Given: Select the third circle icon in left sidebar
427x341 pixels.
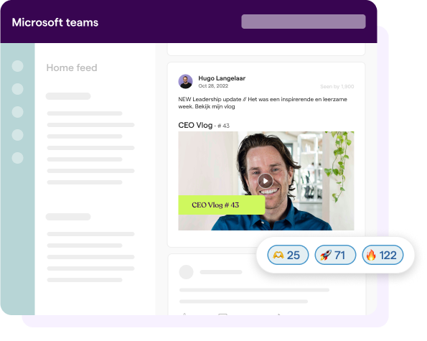Looking at the screenshot, I should click(x=18, y=112).
